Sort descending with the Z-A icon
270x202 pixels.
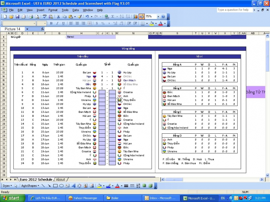point(128,17)
